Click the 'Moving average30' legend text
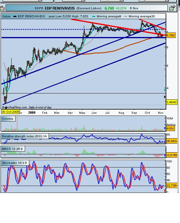This screenshot has height=223, width=180. 141,16
